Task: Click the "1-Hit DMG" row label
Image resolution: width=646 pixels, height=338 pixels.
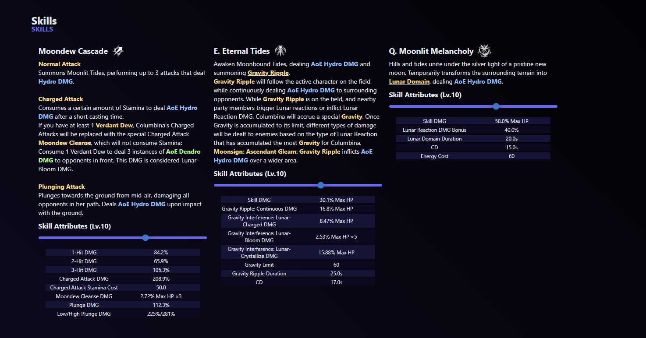Action: point(84,253)
